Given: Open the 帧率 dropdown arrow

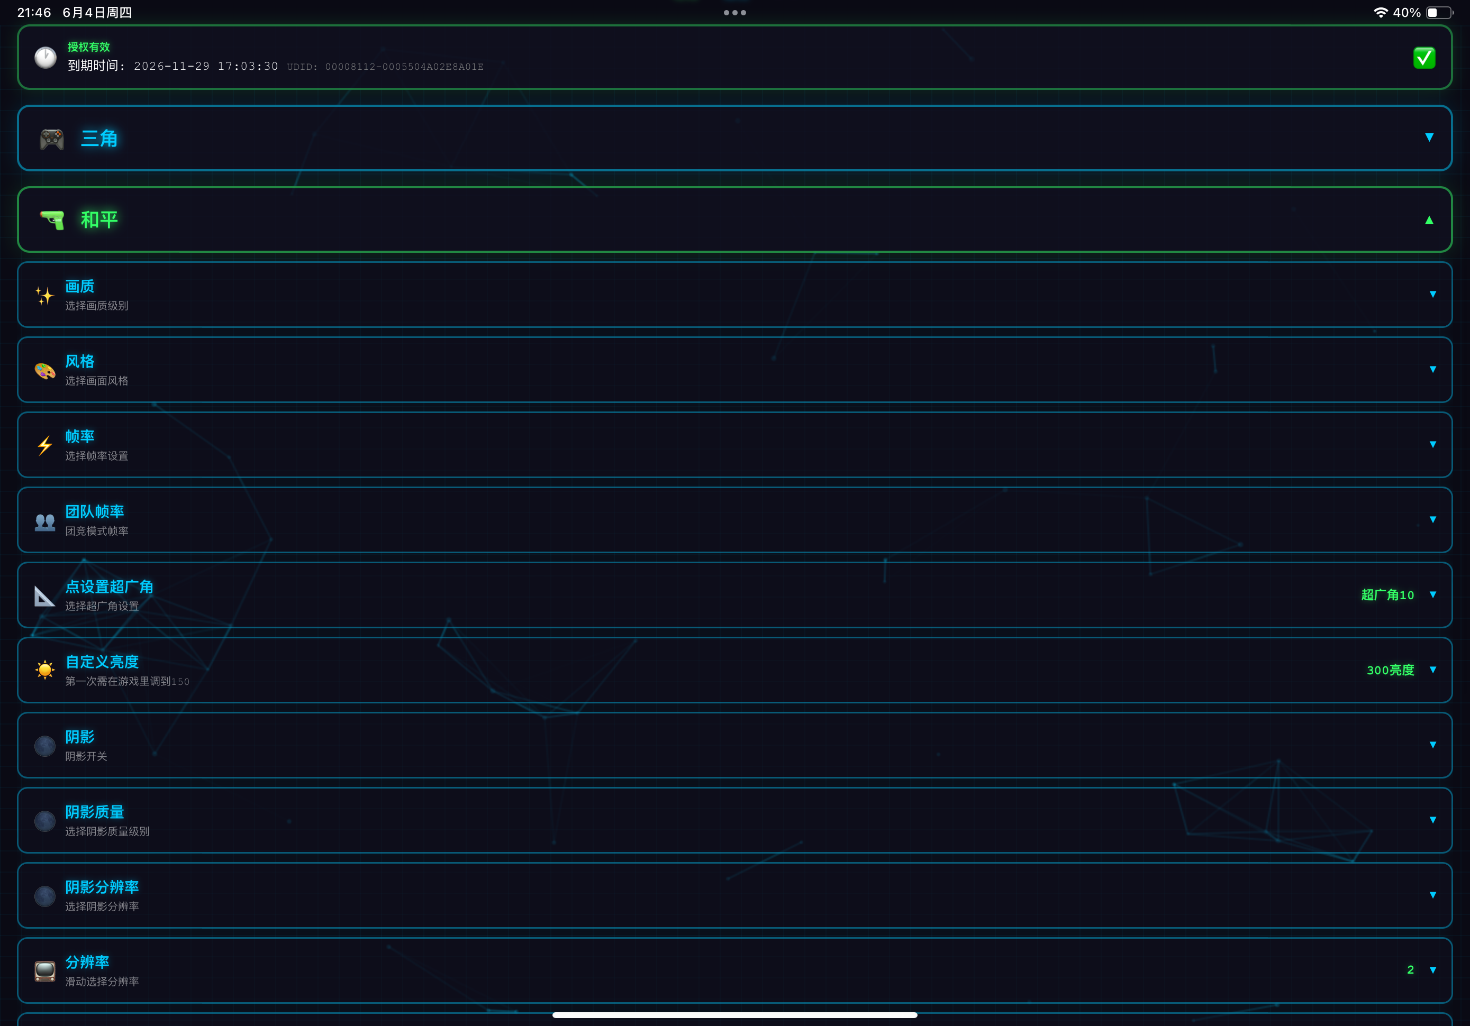Looking at the screenshot, I should (x=1433, y=444).
